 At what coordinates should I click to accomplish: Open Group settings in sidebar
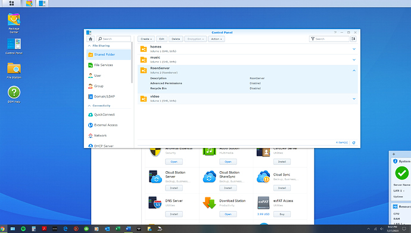pos(108,86)
